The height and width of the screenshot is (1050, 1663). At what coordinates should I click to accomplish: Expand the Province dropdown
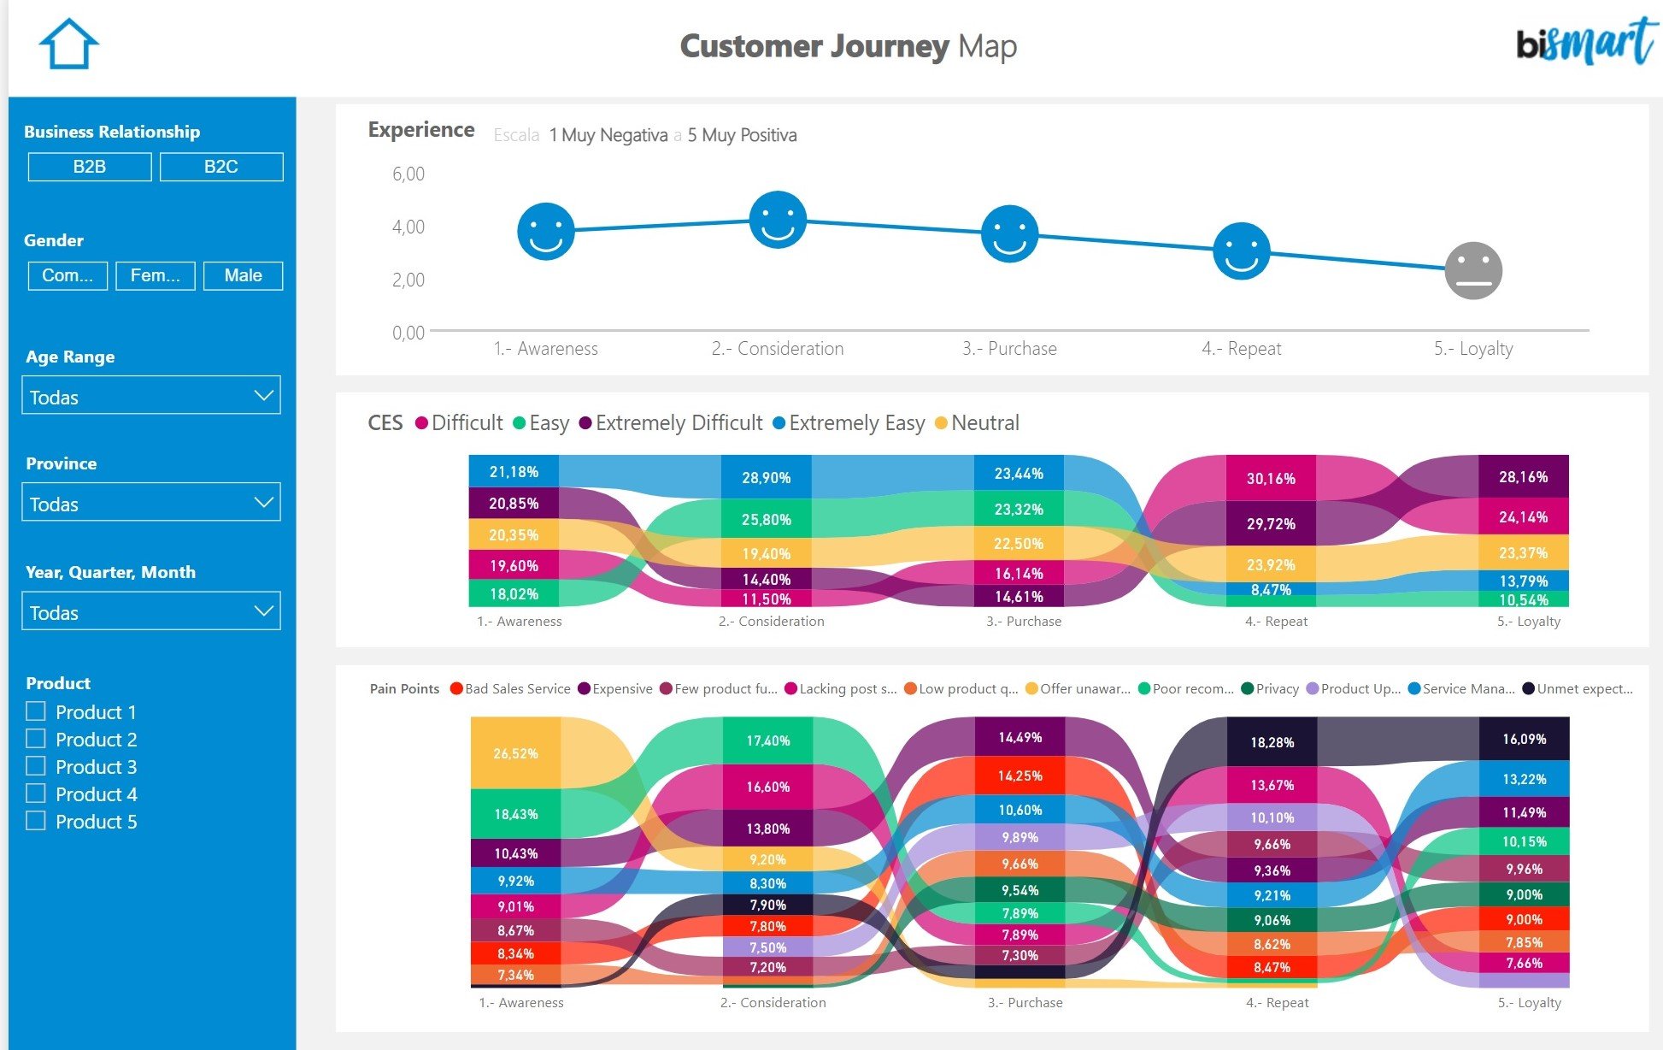coord(151,504)
